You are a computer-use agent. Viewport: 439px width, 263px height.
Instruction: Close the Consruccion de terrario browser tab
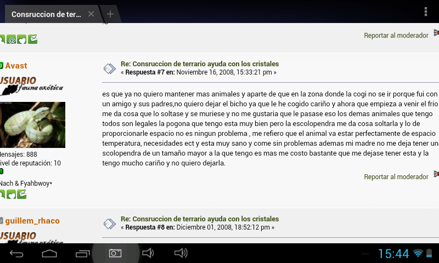pyautogui.click(x=91, y=14)
